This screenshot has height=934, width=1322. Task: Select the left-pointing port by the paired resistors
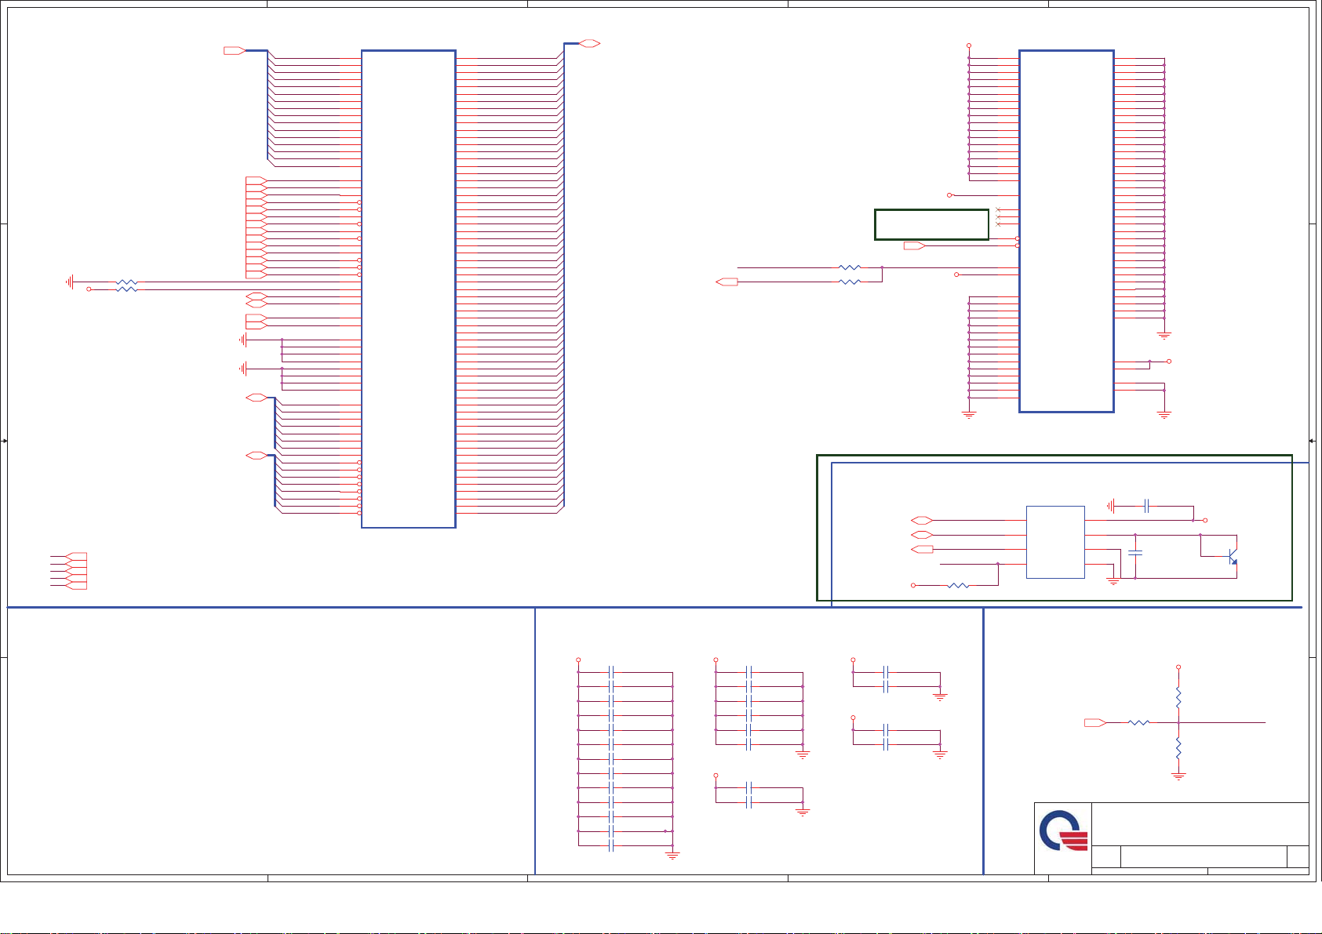[727, 282]
